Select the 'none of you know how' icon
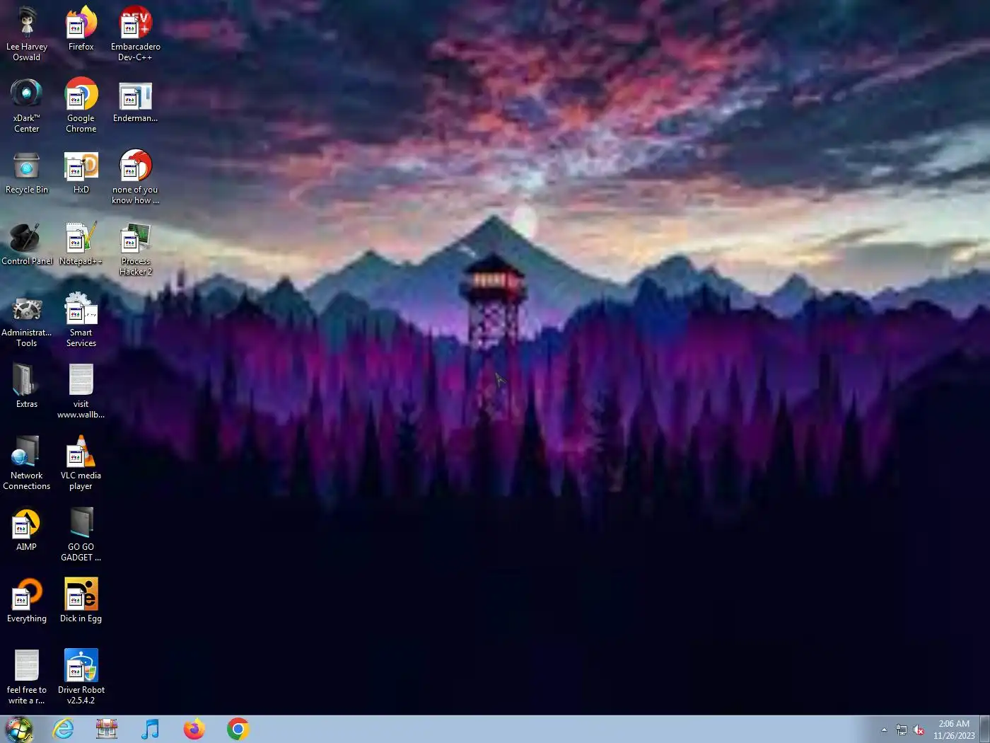This screenshot has width=990, height=743. click(x=135, y=176)
